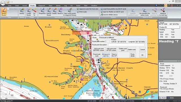Image resolution: width=181 pixels, height=102 pixels.
Task: Click the highlighted orange sun icon
Action: [x=166, y=5]
